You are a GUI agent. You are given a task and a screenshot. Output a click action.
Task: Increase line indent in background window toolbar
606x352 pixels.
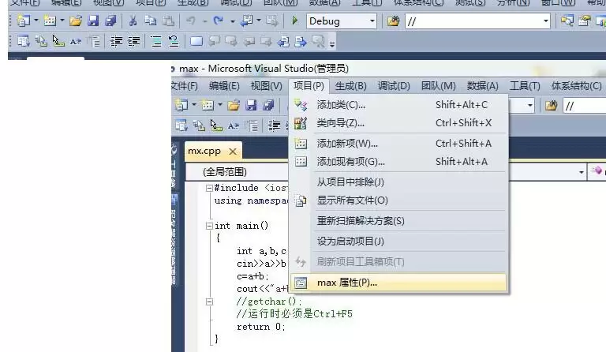click(133, 41)
